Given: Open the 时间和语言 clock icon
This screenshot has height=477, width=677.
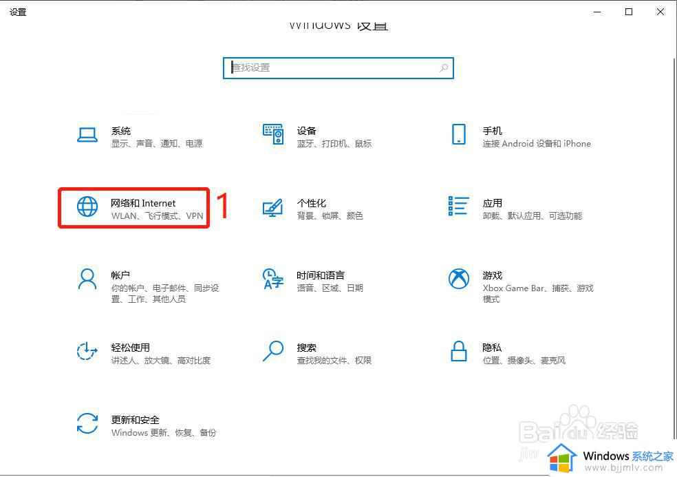Looking at the screenshot, I should (x=273, y=279).
